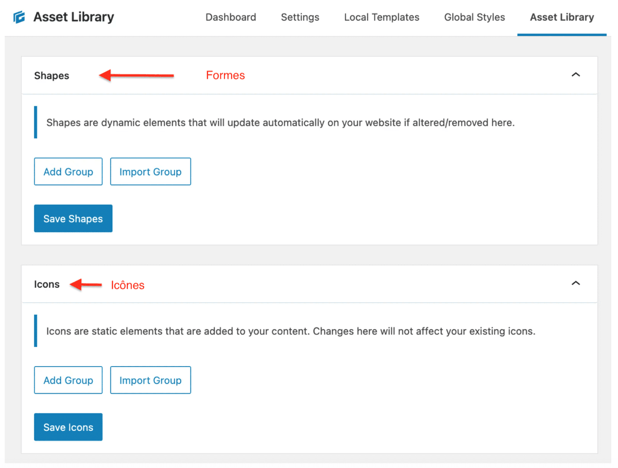Click Add Group under Icons
The width and height of the screenshot is (618, 468).
pyautogui.click(x=68, y=380)
